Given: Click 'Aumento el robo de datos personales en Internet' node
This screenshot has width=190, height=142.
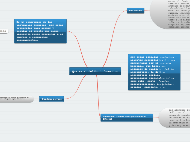Looking at the screenshot, I should tap(127, 118).
